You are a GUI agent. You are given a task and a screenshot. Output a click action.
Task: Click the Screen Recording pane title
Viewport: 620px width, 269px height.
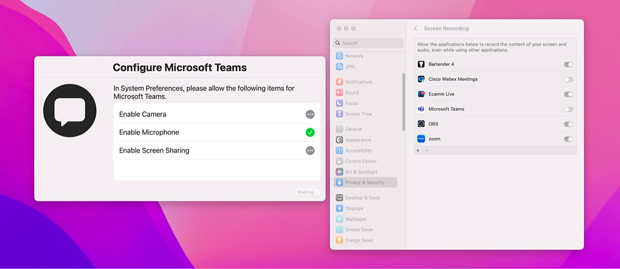pos(447,28)
